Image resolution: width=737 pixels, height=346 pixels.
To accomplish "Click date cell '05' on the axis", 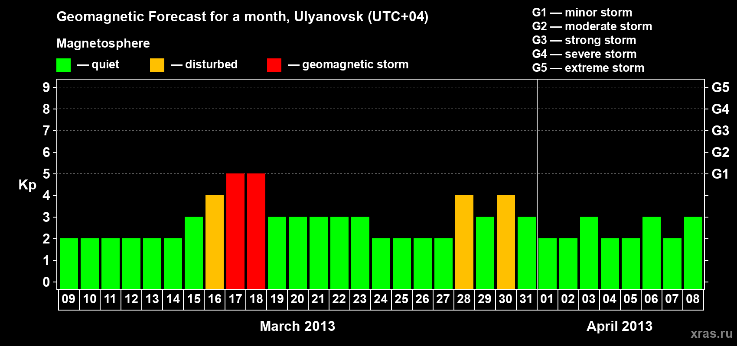I will 631,299.
